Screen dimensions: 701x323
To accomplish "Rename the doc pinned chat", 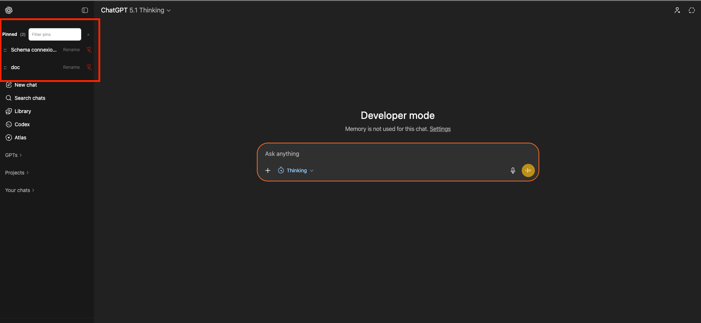I will [x=71, y=67].
